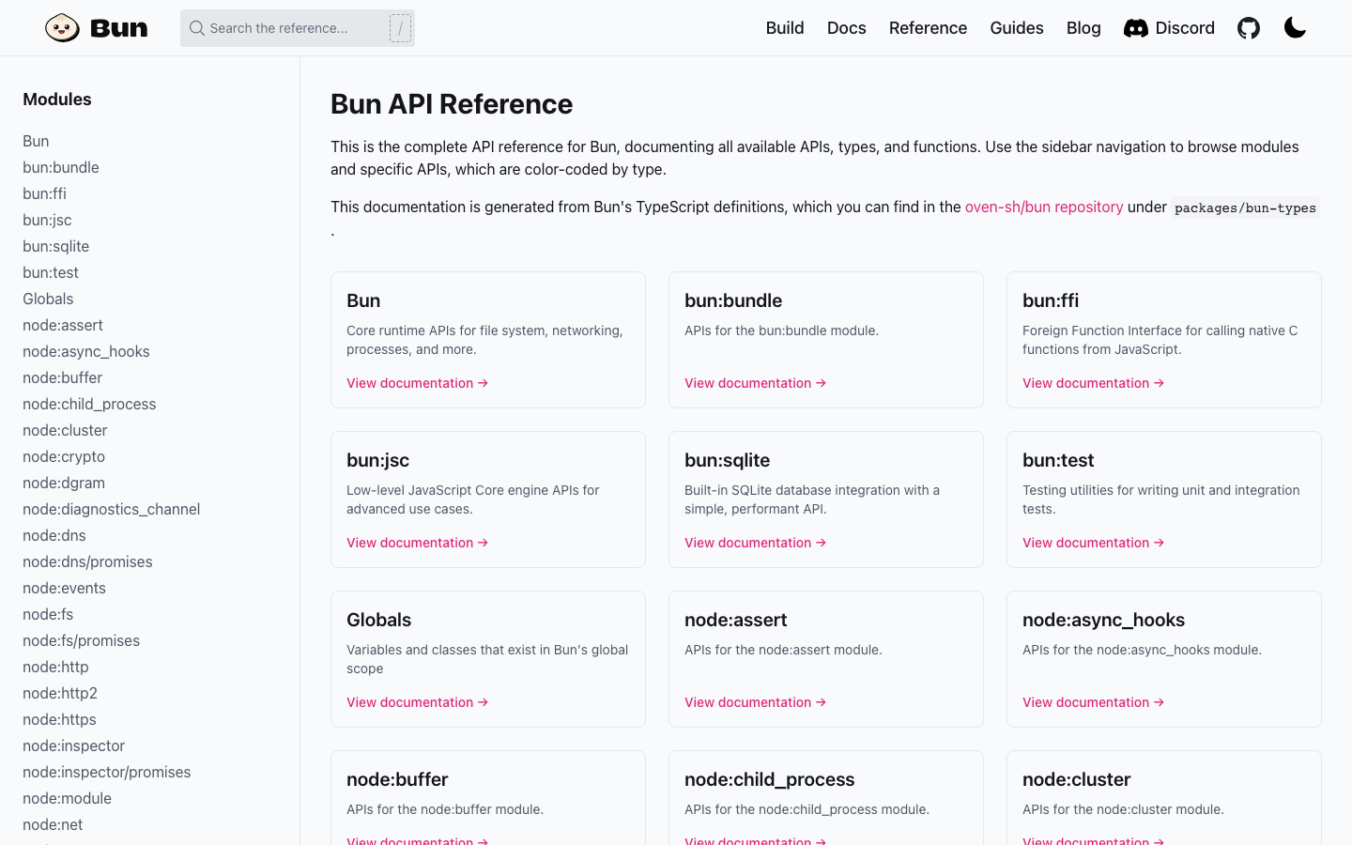
Task: Select node:cluster in the sidebar
Action: 65,430
